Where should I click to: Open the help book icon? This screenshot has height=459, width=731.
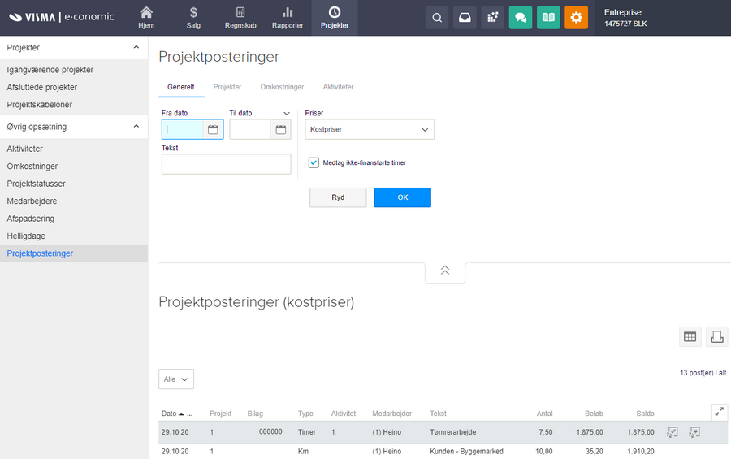548,18
